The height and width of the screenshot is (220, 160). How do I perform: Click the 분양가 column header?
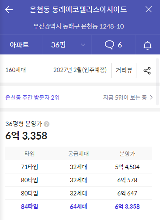(x=127, y=154)
